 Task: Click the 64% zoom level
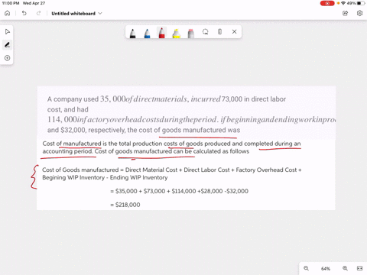[x=326, y=269]
